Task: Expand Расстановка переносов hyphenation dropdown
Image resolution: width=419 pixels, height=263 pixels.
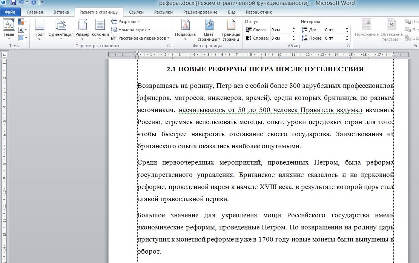Action: [x=141, y=38]
